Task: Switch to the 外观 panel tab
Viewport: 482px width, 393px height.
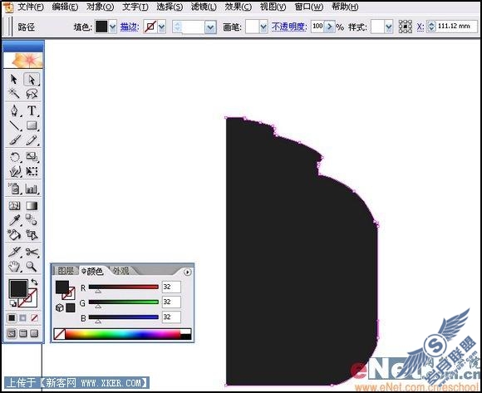Action: [120, 271]
